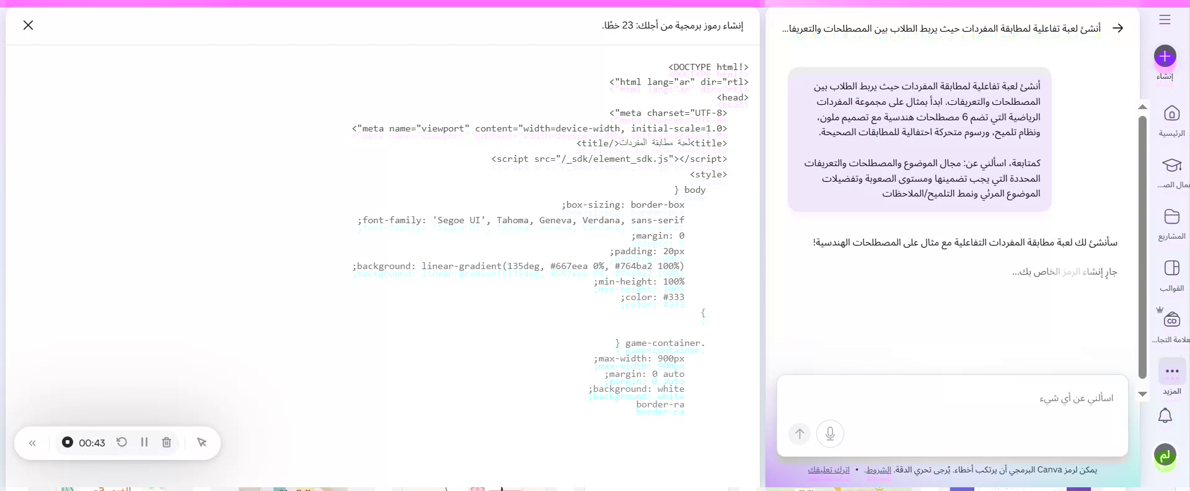Screen dimensions: 1190x491
Task: Open Projects (المشاريع) folder icon
Action: 1172,223
